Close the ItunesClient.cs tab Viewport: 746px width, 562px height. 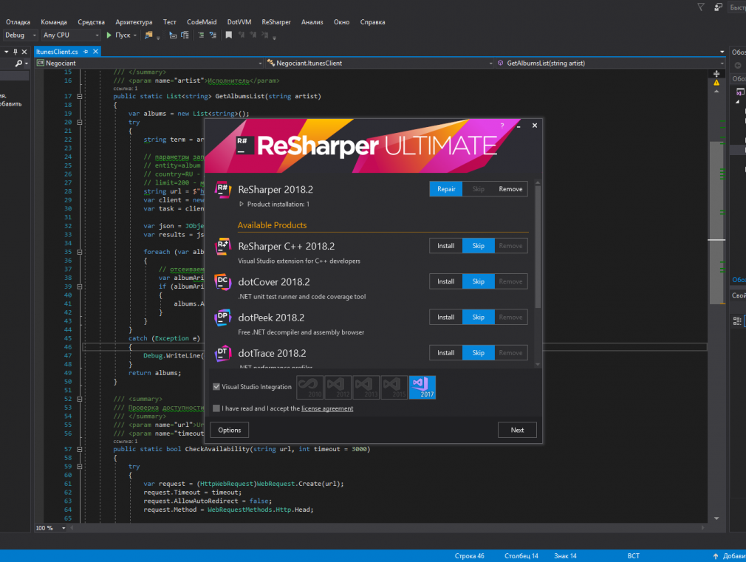95,52
